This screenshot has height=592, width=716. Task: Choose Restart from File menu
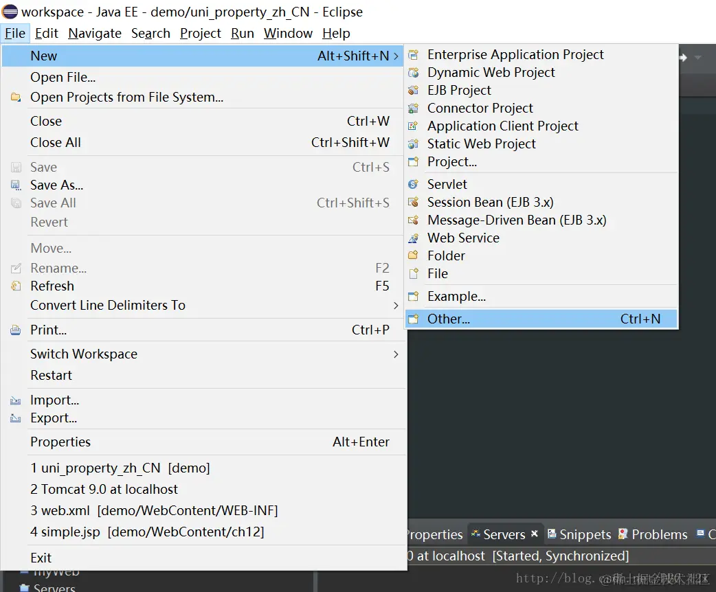pyautogui.click(x=203, y=375)
